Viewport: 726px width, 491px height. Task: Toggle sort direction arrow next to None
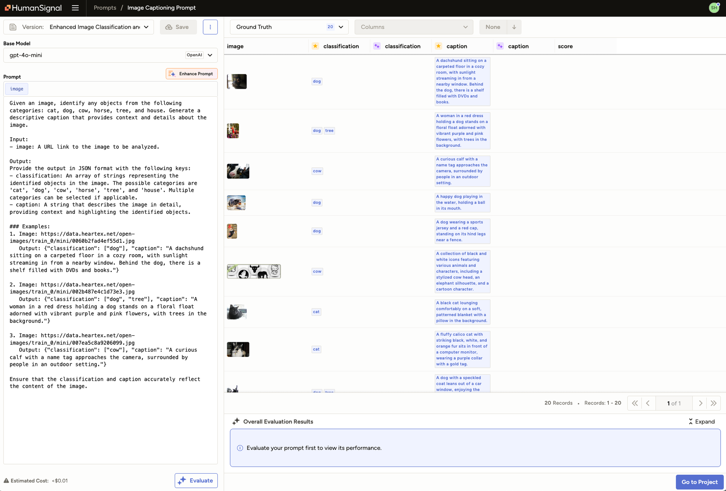pyautogui.click(x=514, y=27)
